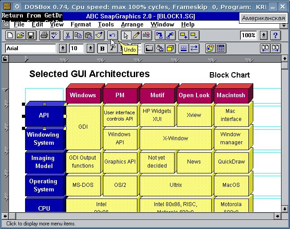The height and width of the screenshot is (229, 290).
Task: Click the question mark help icon
Action: 276,35
